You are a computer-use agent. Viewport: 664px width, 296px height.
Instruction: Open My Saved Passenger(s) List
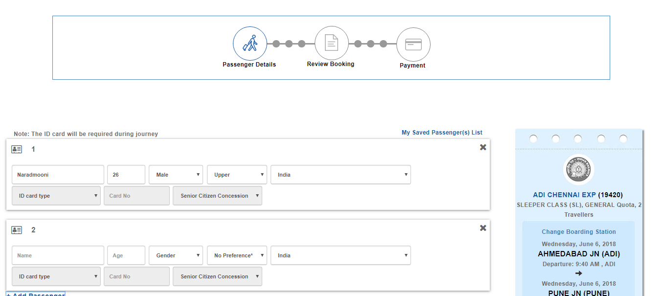441,132
